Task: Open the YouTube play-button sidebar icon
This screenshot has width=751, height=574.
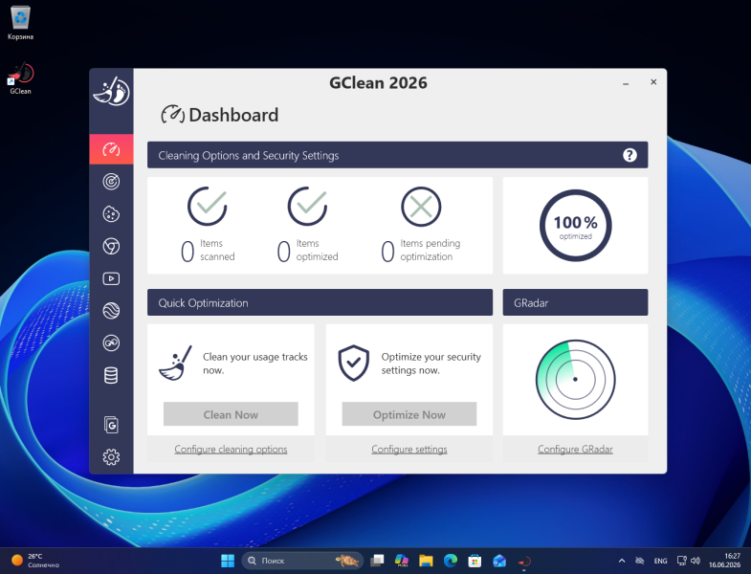Action: coord(111,278)
